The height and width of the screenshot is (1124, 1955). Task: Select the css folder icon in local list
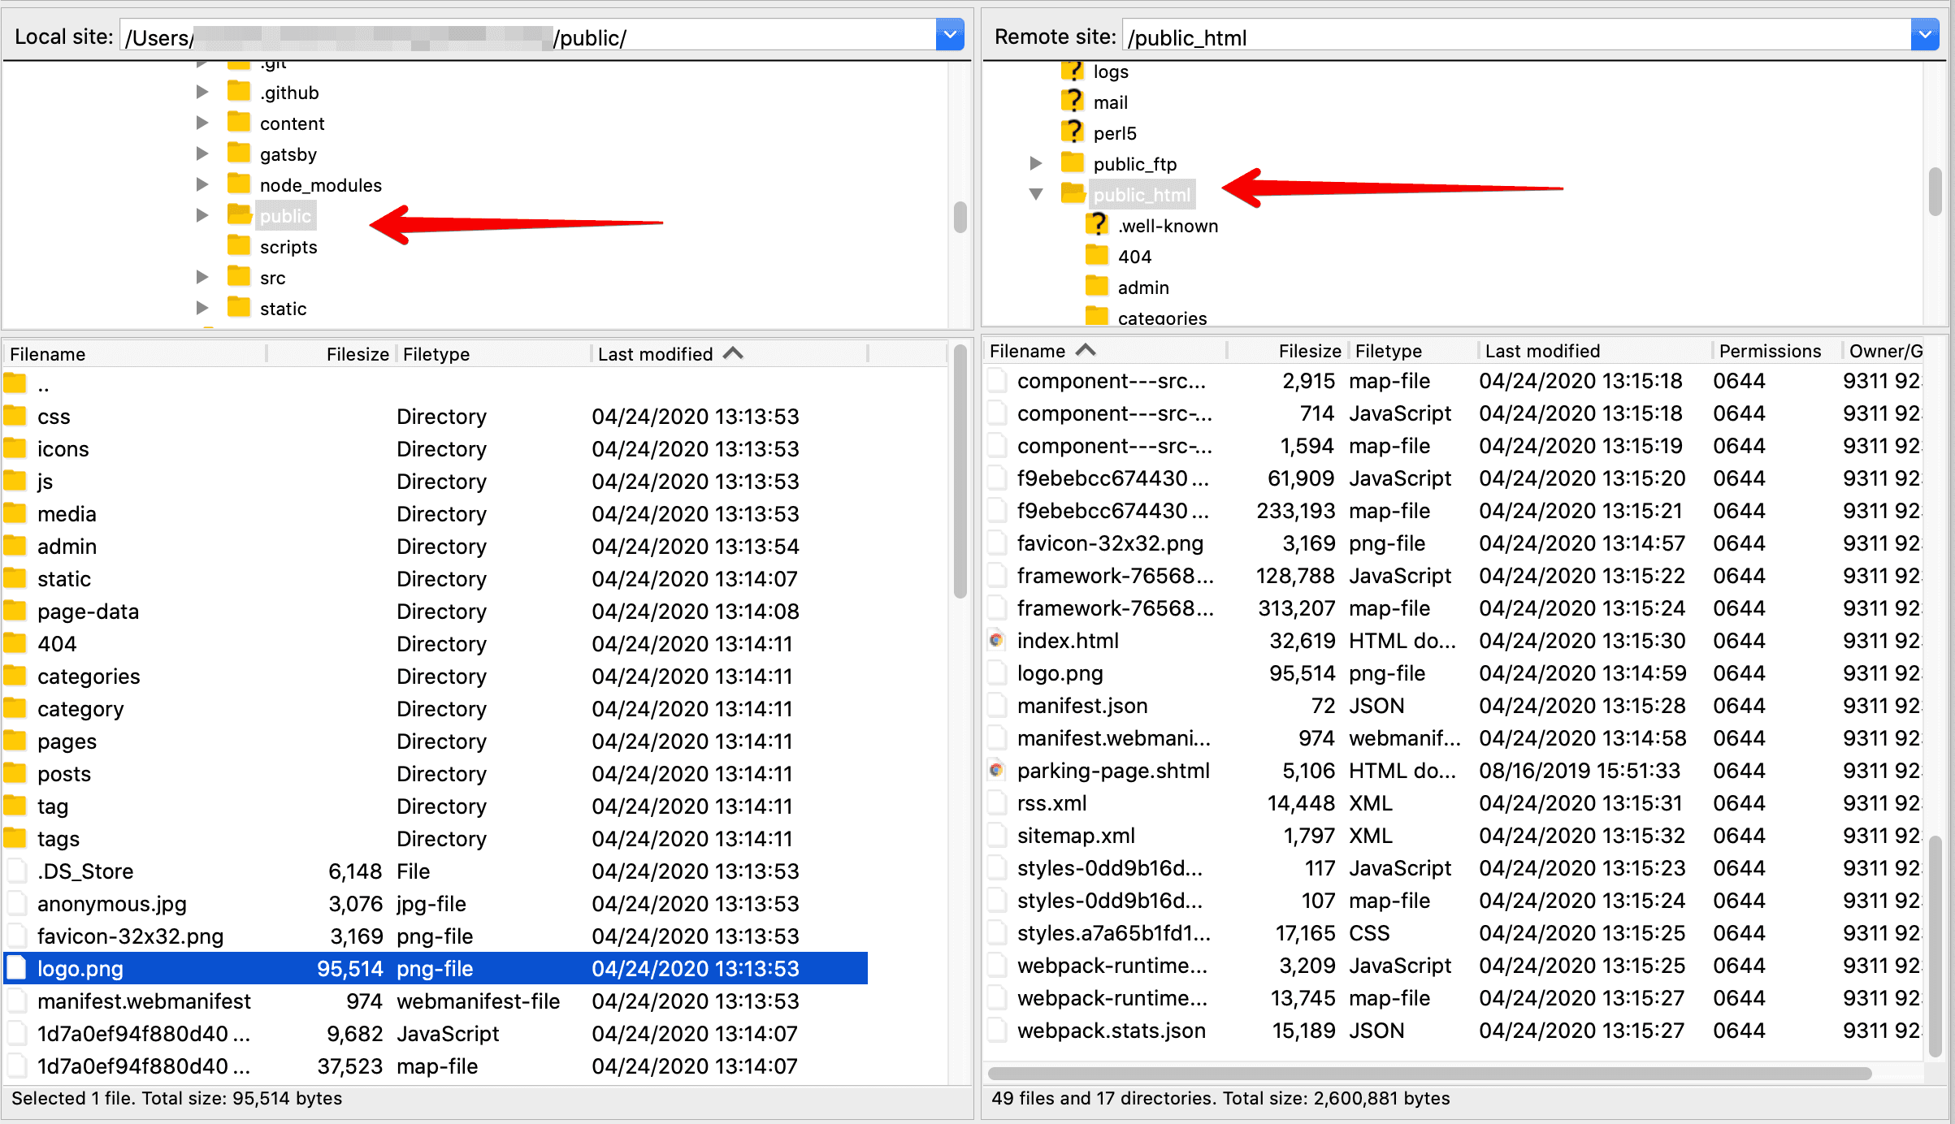pyautogui.click(x=15, y=417)
